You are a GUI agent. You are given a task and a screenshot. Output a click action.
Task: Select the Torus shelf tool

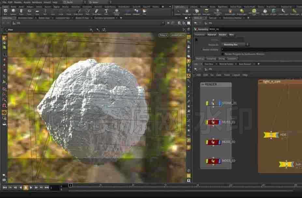(29, 12)
